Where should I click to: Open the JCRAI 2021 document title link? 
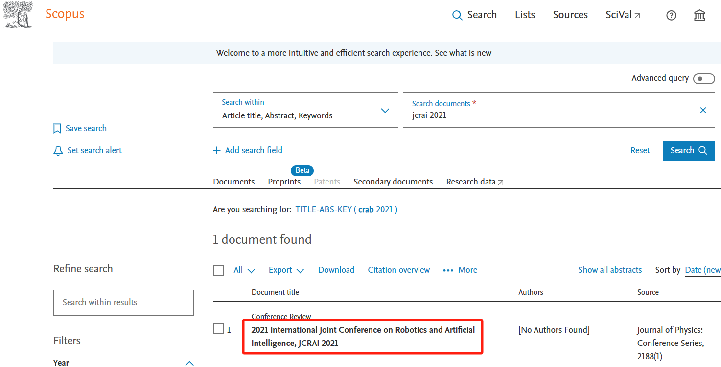pos(363,336)
